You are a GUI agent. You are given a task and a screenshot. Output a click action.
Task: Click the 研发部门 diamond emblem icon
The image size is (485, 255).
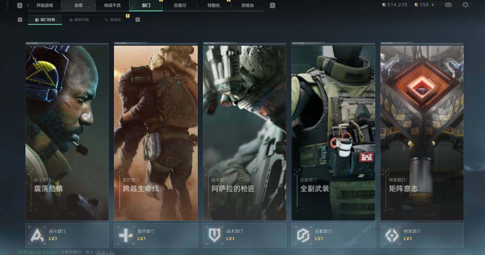click(x=392, y=236)
